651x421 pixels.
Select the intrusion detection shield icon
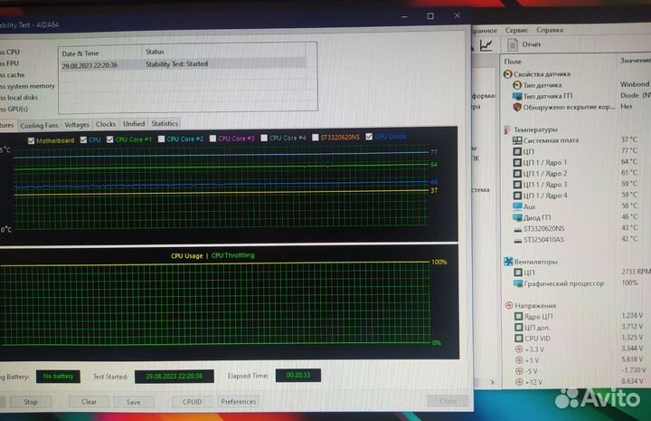(x=517, y=107)
